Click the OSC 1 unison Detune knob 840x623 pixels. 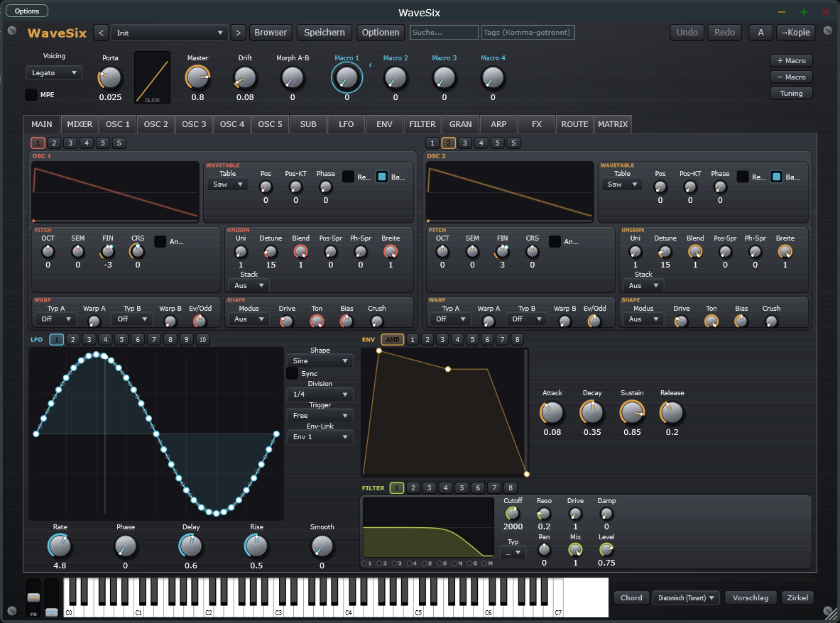(x=271, y=251)
